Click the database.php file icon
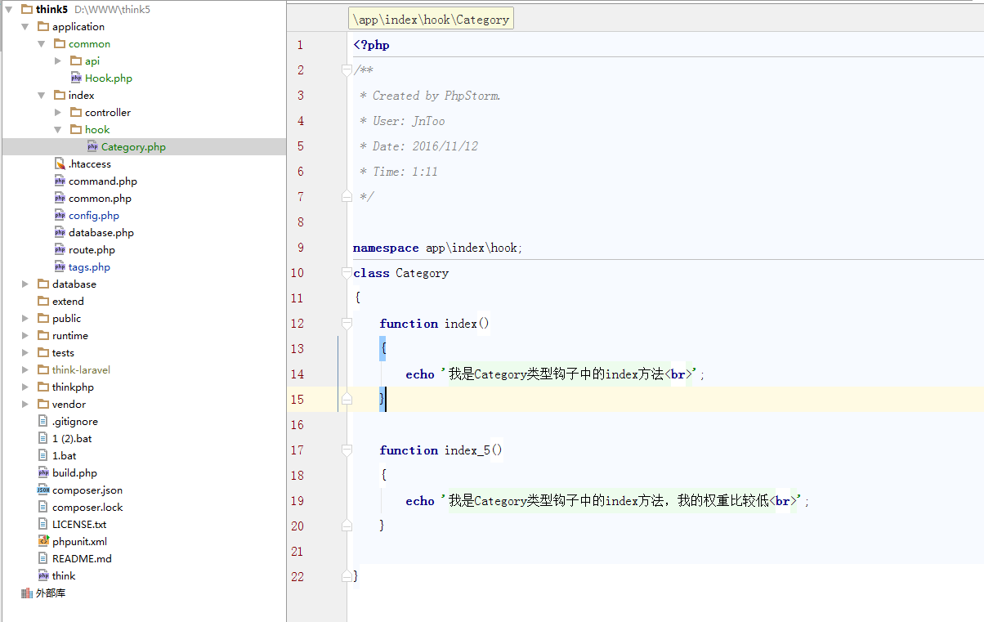984x622 pixels. (60, 232)
